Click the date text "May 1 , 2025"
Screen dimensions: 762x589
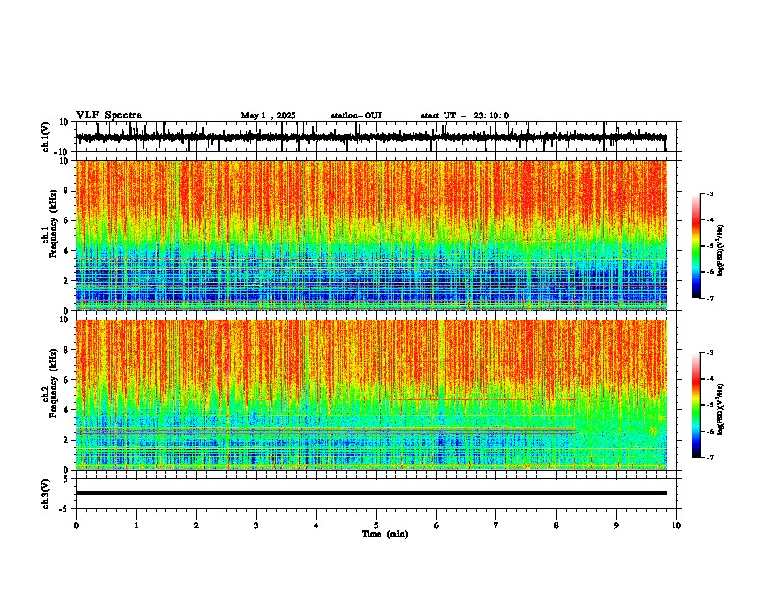coord(268,115)
